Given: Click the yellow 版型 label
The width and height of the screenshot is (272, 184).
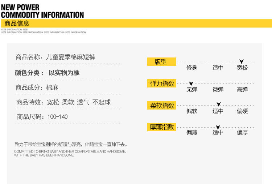Looking at the screenshot, I should tap(162, 61).
